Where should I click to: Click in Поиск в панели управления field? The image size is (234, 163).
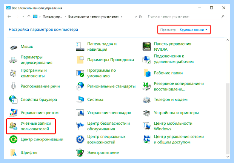pos(183,17)
